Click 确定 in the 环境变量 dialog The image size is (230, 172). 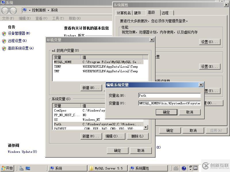[x=118, y=150]
